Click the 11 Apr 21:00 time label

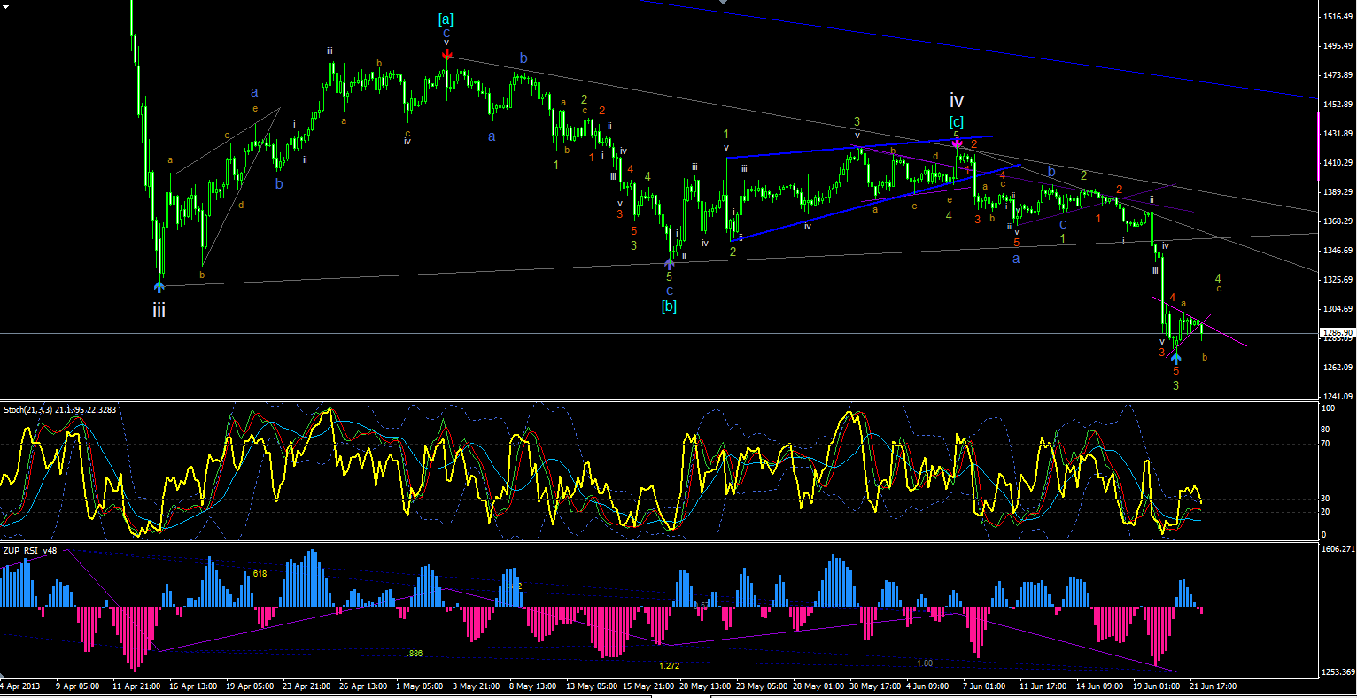[x=136, y=686]
